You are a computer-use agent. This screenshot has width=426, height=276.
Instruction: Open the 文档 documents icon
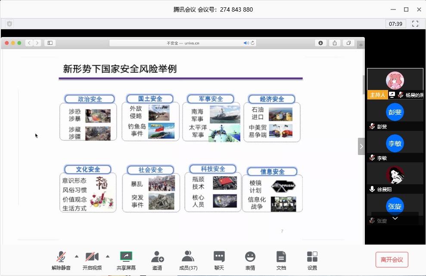click(281, 260)
